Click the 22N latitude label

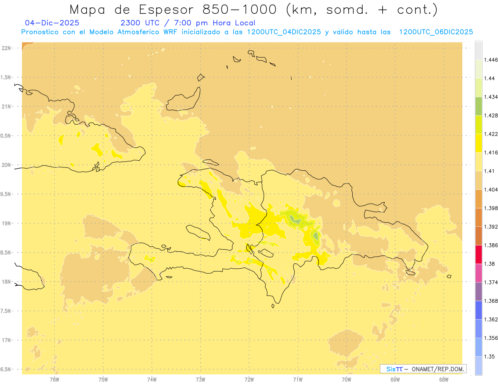pos(6,48)
